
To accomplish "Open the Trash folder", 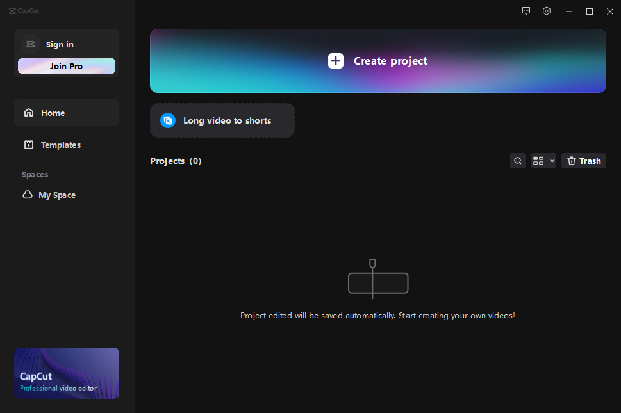I will (583, 161).
